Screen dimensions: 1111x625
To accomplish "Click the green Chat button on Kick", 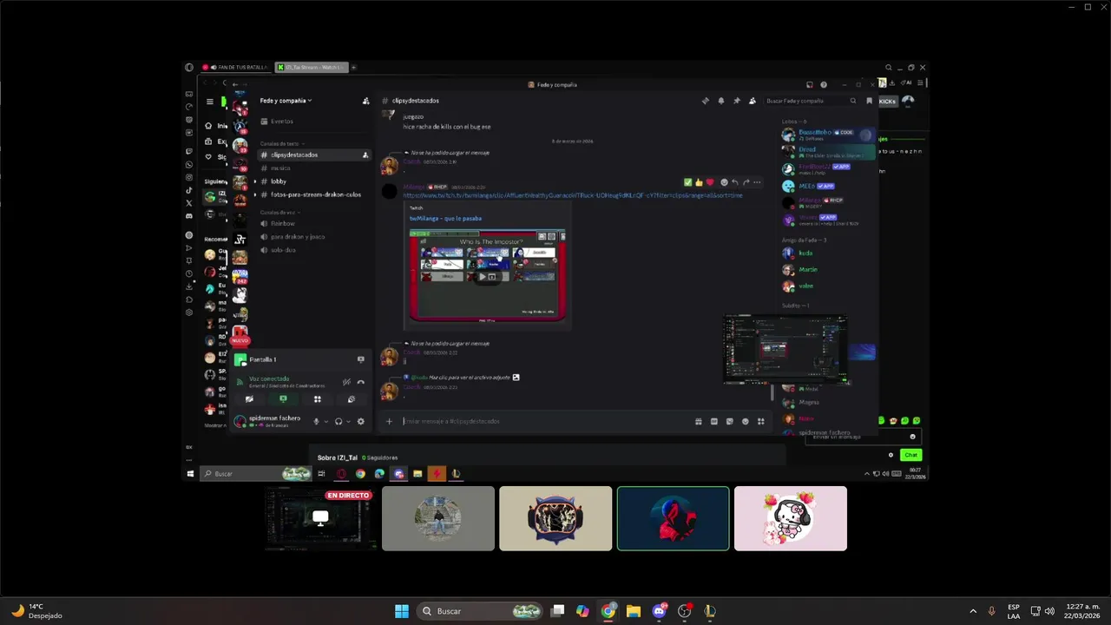I will tap(910, 455).
